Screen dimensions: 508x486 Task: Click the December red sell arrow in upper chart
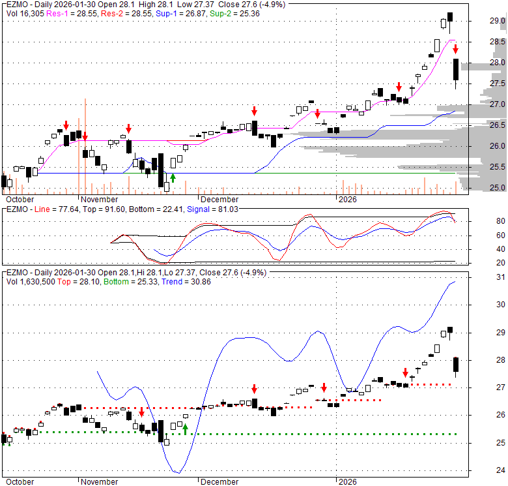255,111
